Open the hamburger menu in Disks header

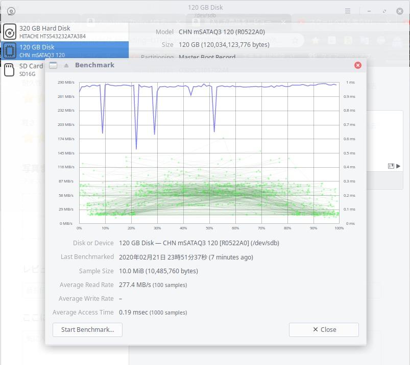(348, 11)
